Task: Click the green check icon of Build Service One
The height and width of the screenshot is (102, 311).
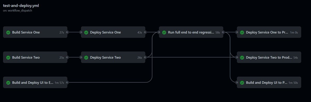Action: pyautogui.click(x=8, y=32)
